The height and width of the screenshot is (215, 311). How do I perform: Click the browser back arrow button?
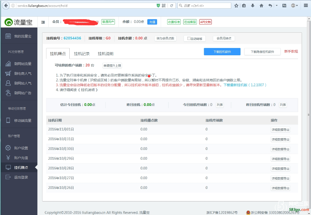tap(6, 6)
